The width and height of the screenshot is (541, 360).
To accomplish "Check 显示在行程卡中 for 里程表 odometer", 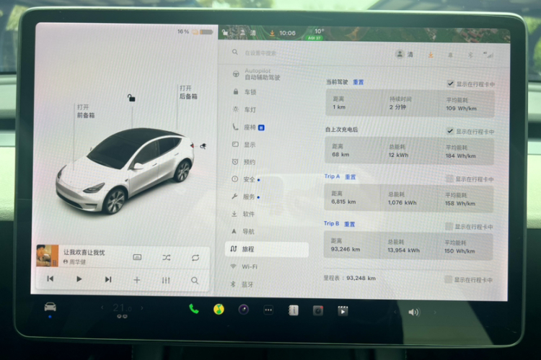I will tap(448, 279).
